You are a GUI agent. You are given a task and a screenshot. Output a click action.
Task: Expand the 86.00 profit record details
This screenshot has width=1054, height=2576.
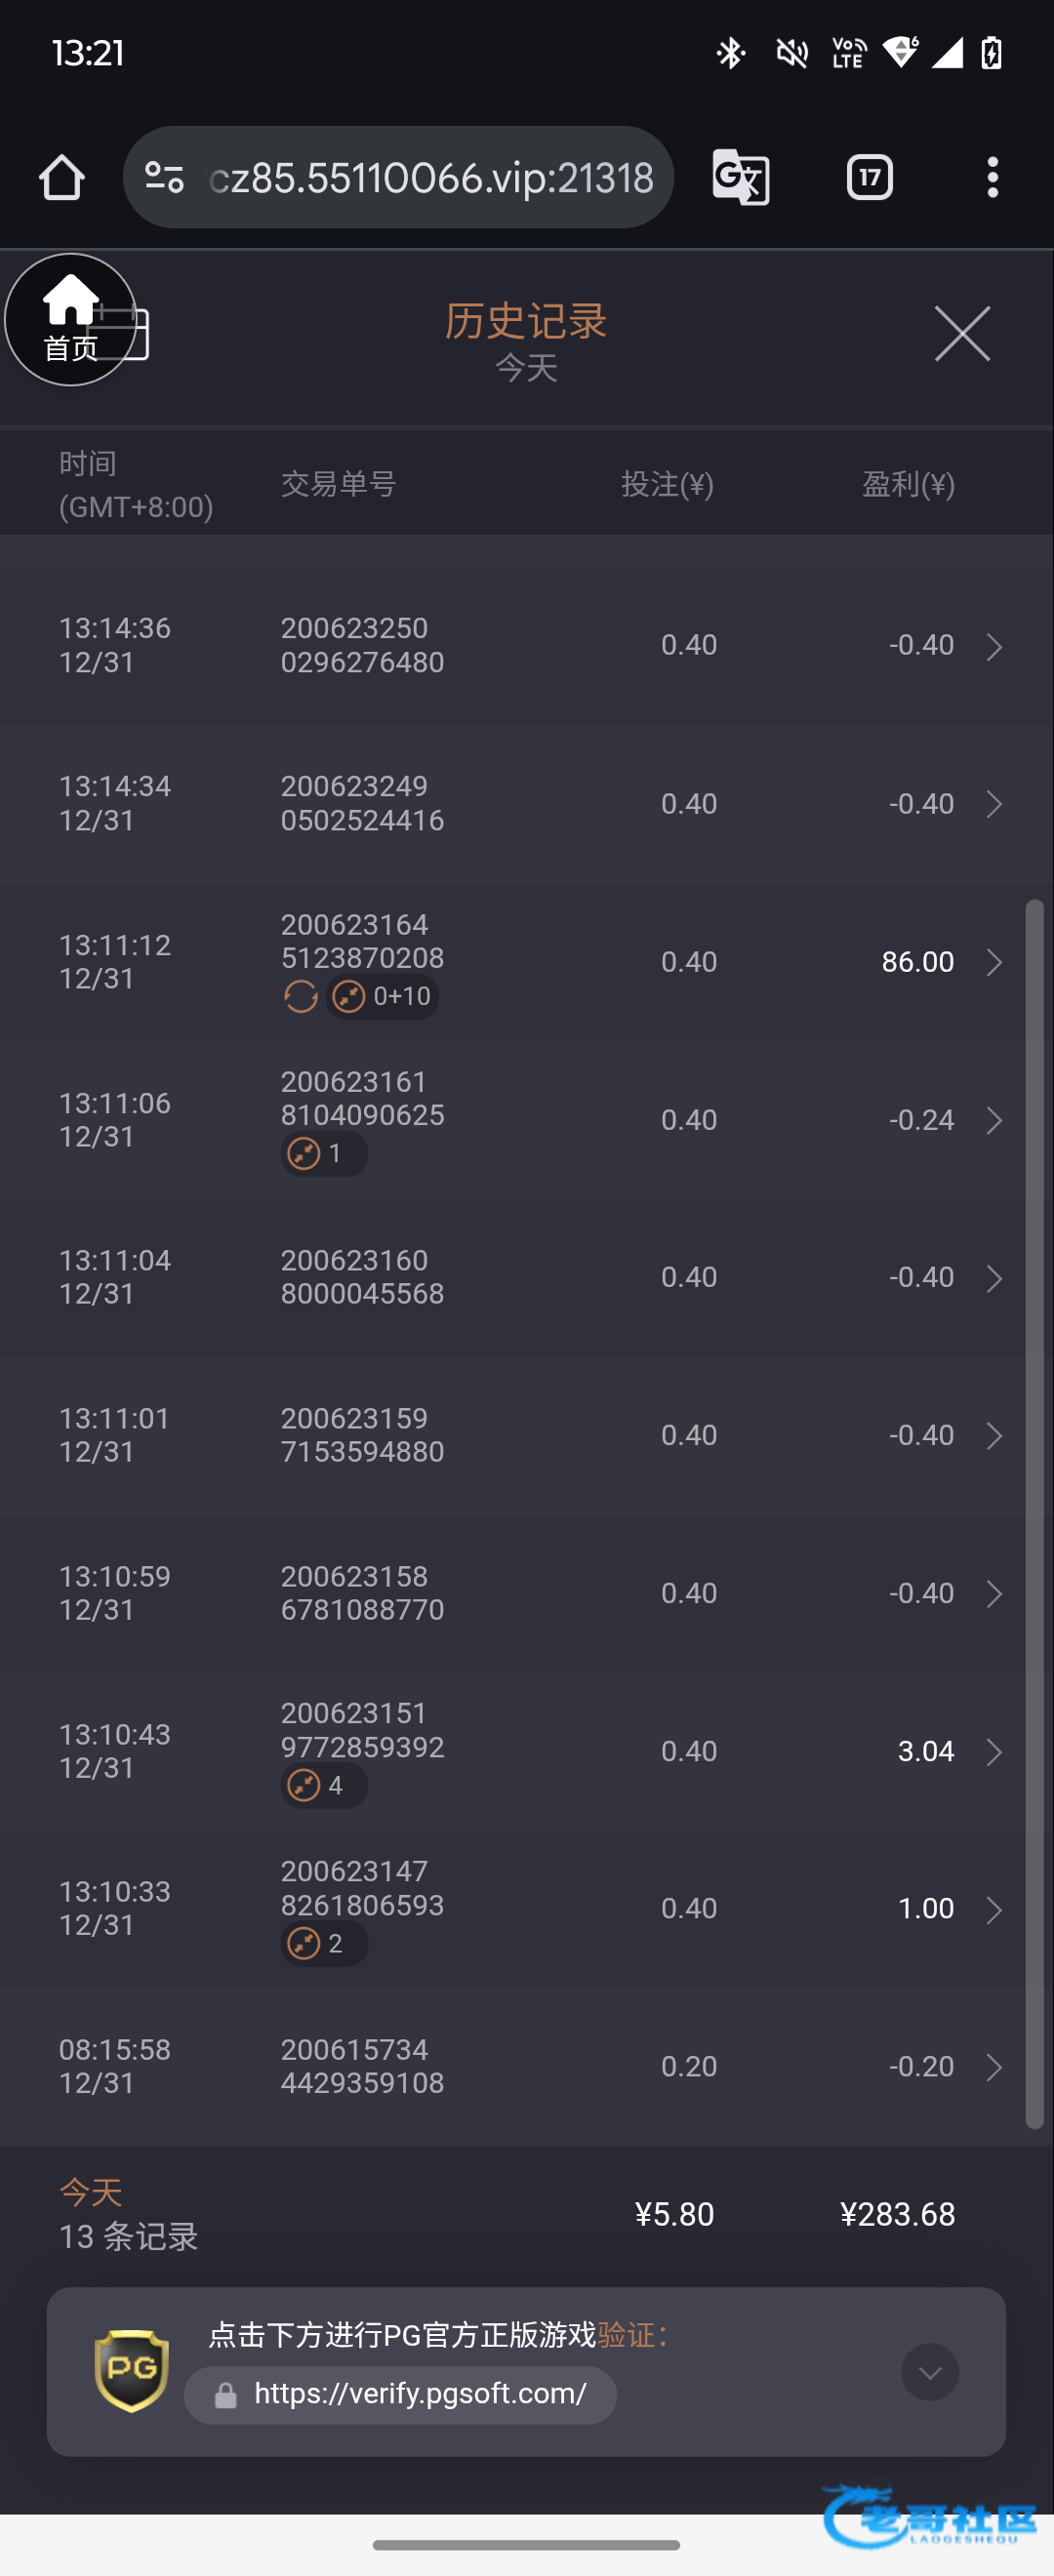[x=994, y=962]
